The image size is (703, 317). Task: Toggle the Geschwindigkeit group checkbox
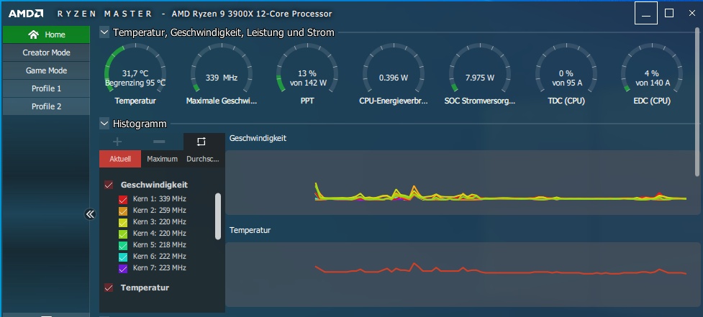coord(109,185)
